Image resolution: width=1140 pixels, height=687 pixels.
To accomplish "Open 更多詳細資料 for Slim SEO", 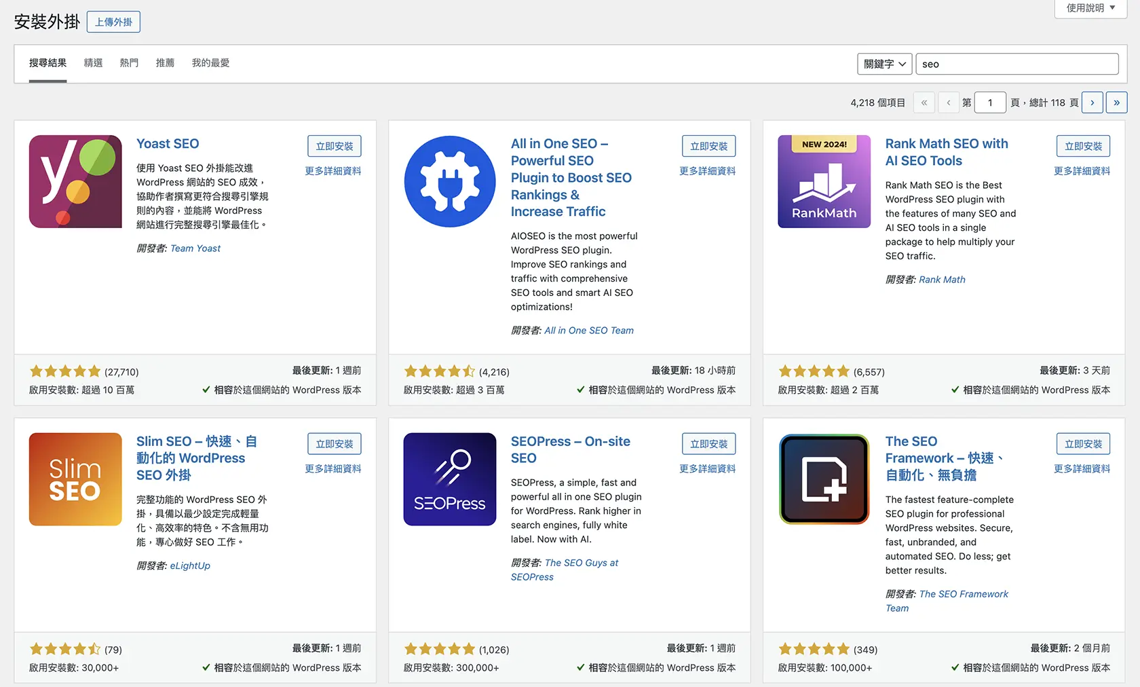I will point(333,469).
